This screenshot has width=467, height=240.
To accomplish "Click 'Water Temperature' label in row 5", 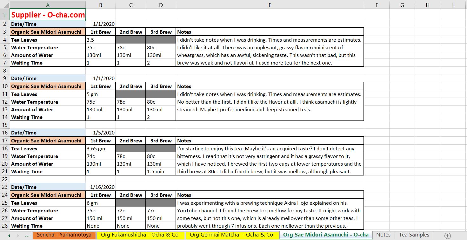I will (x=48, y=47).
